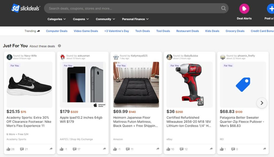Open the iPad product image
The height and width of the screenshot is (157, 274).
[x=83, y=85]
